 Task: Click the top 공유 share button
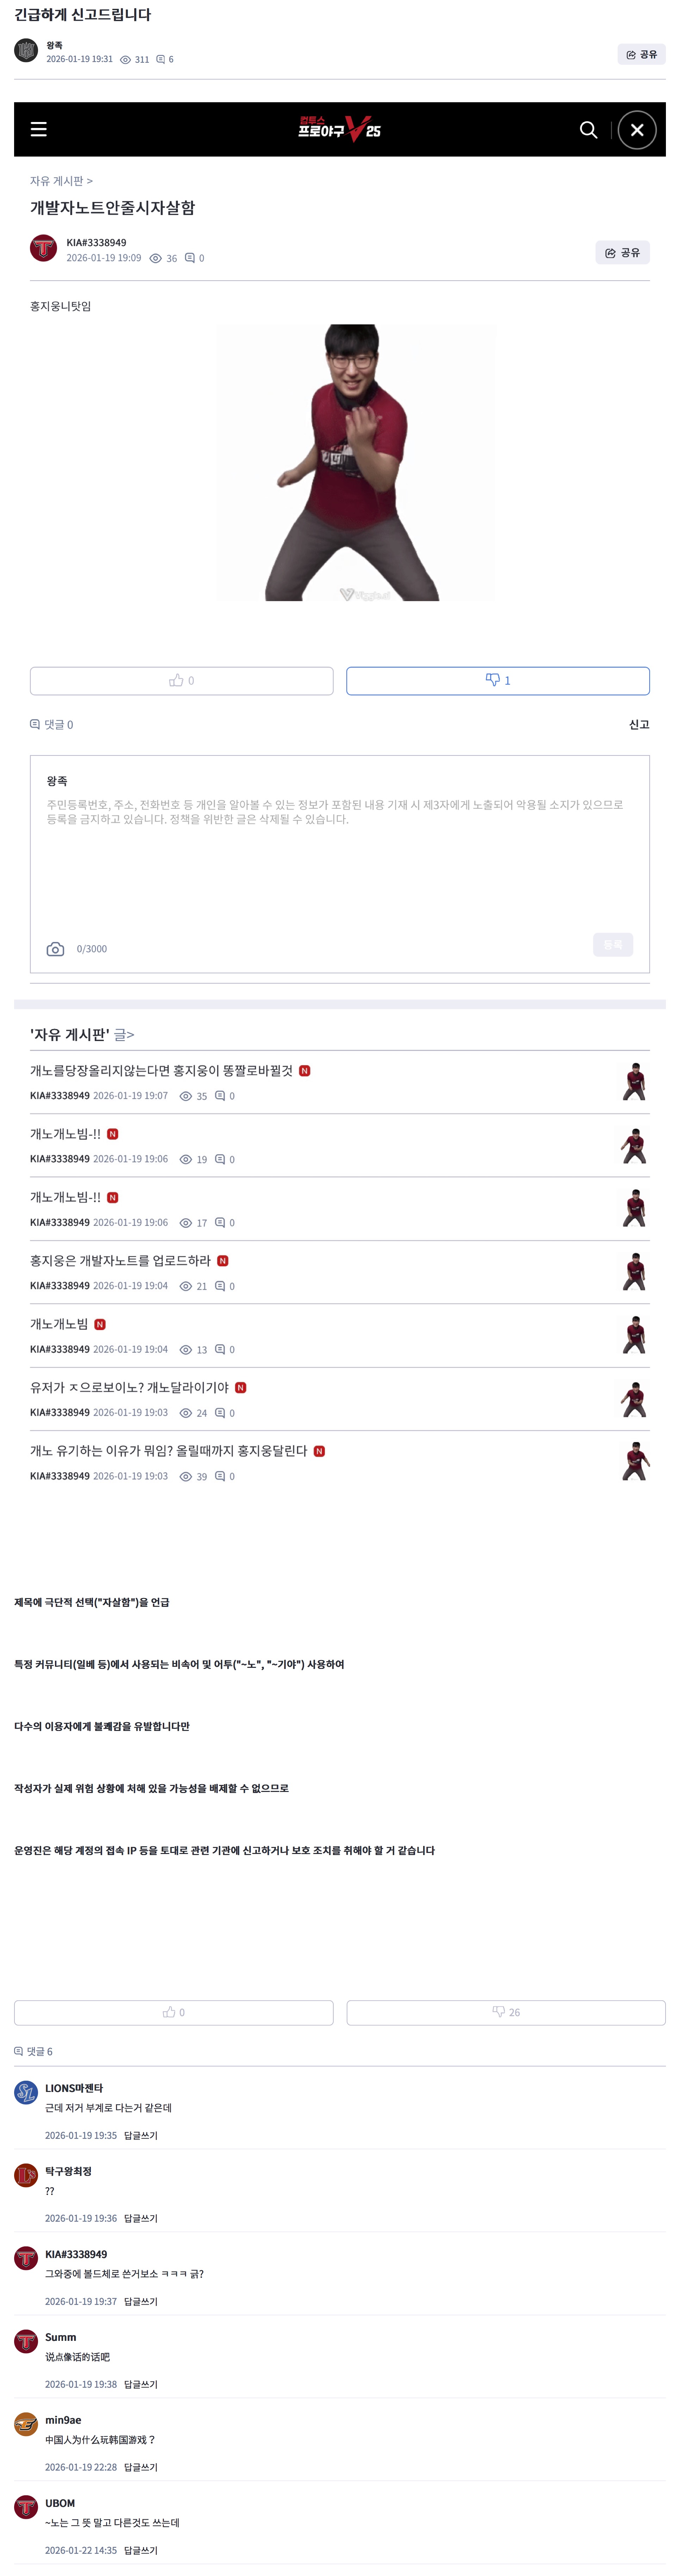coord(641,54)
